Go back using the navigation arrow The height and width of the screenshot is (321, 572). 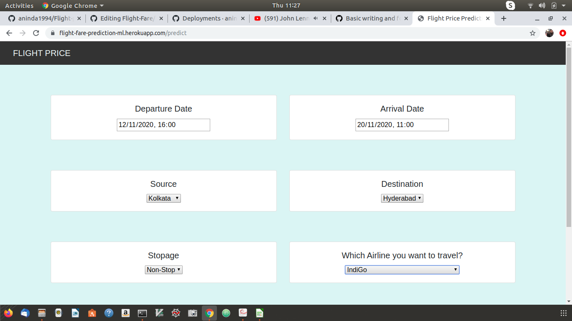[x=9, y=32]
